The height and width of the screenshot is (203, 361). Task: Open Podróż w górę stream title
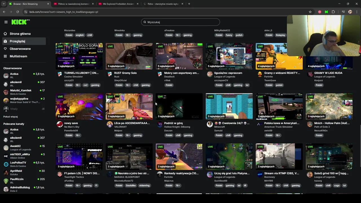tap(173, 123)
